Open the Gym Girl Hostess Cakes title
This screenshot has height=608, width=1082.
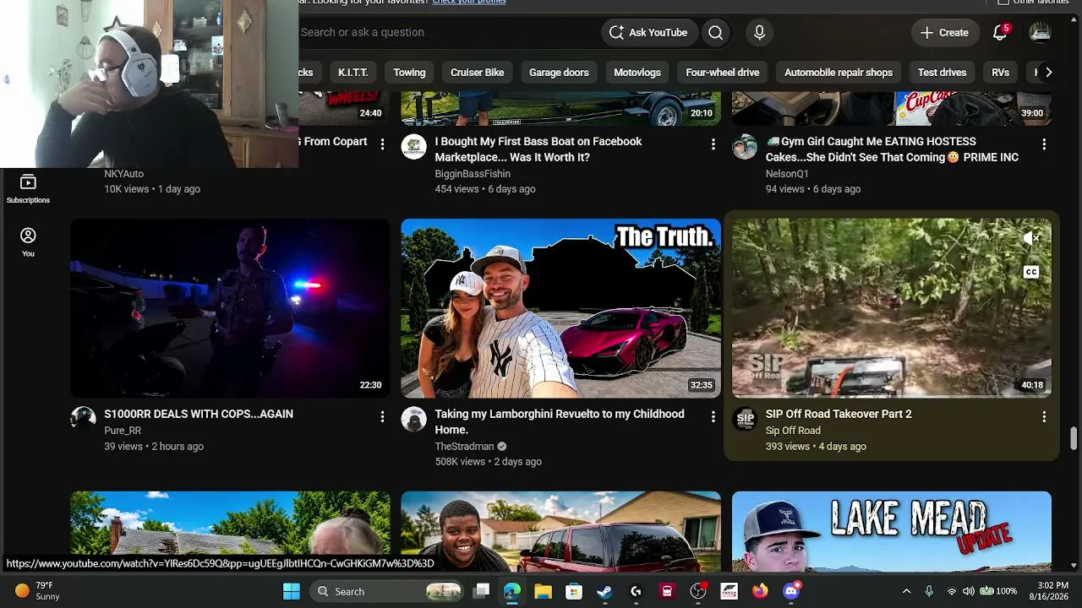(x=892, y=149)
